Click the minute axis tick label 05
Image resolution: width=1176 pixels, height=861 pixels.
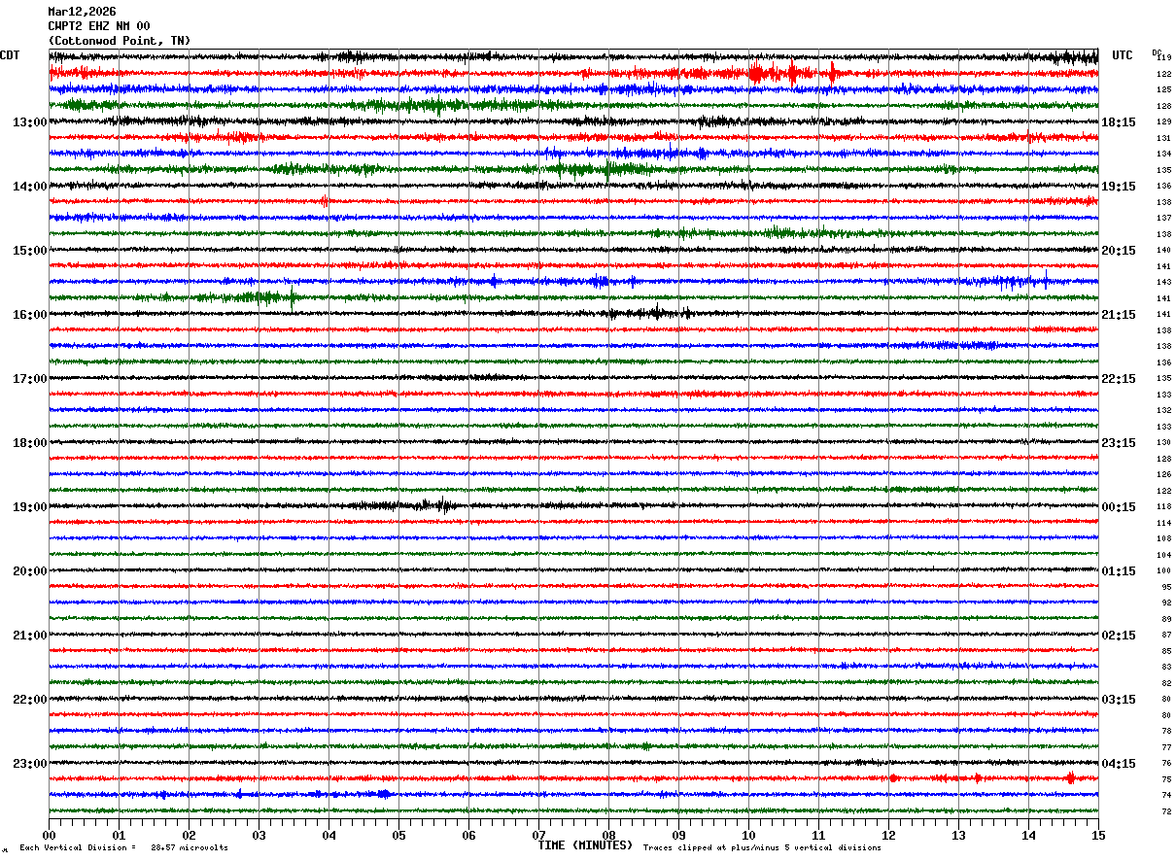coord(398,835)
